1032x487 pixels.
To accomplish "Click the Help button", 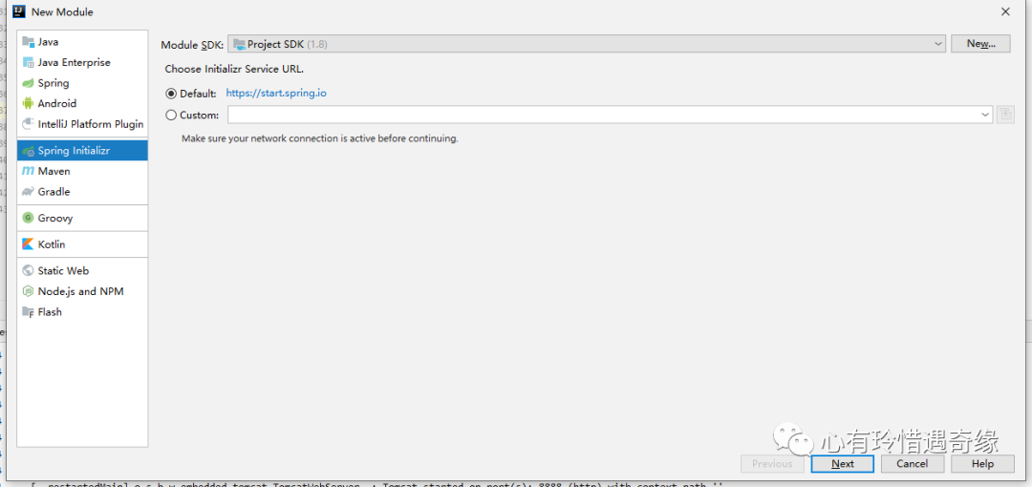I will [982, 463].
